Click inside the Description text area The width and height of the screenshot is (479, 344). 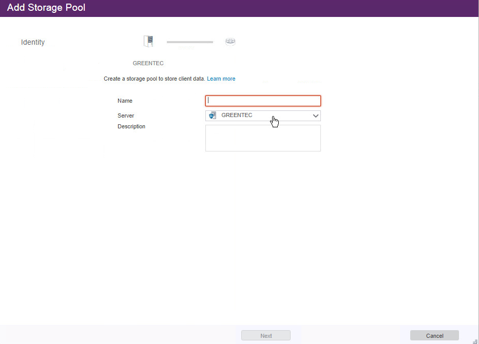coord(263,138)
